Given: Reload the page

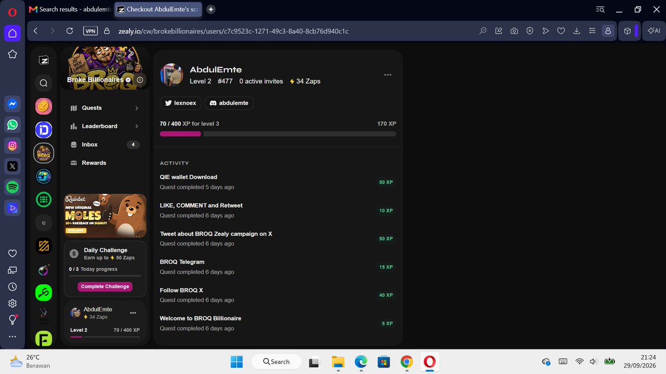Looking at the screenshot, I should pos(69,31).
